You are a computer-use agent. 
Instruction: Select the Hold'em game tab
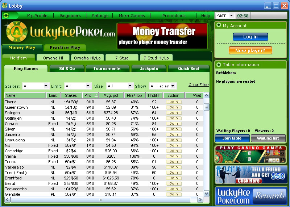[x=18, y=58]
